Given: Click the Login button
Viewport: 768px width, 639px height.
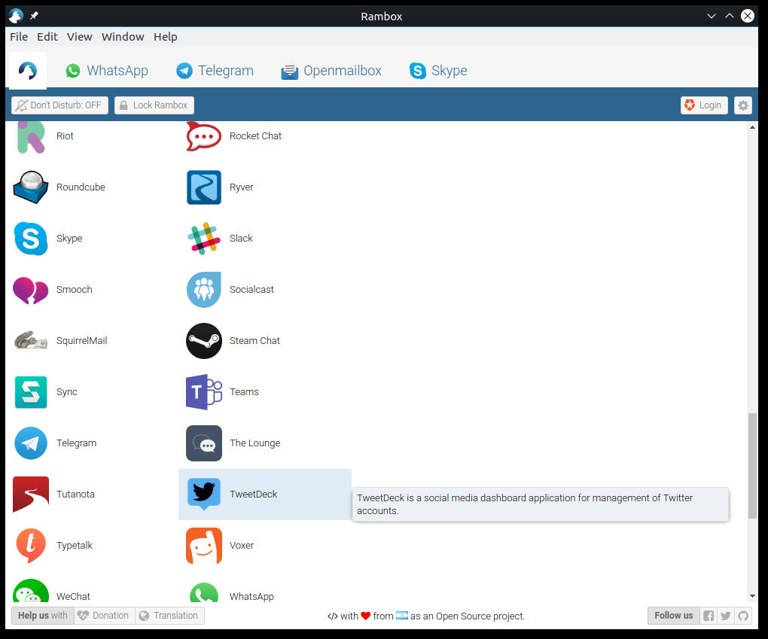Looking at the screenshot, I should [704, 105].
